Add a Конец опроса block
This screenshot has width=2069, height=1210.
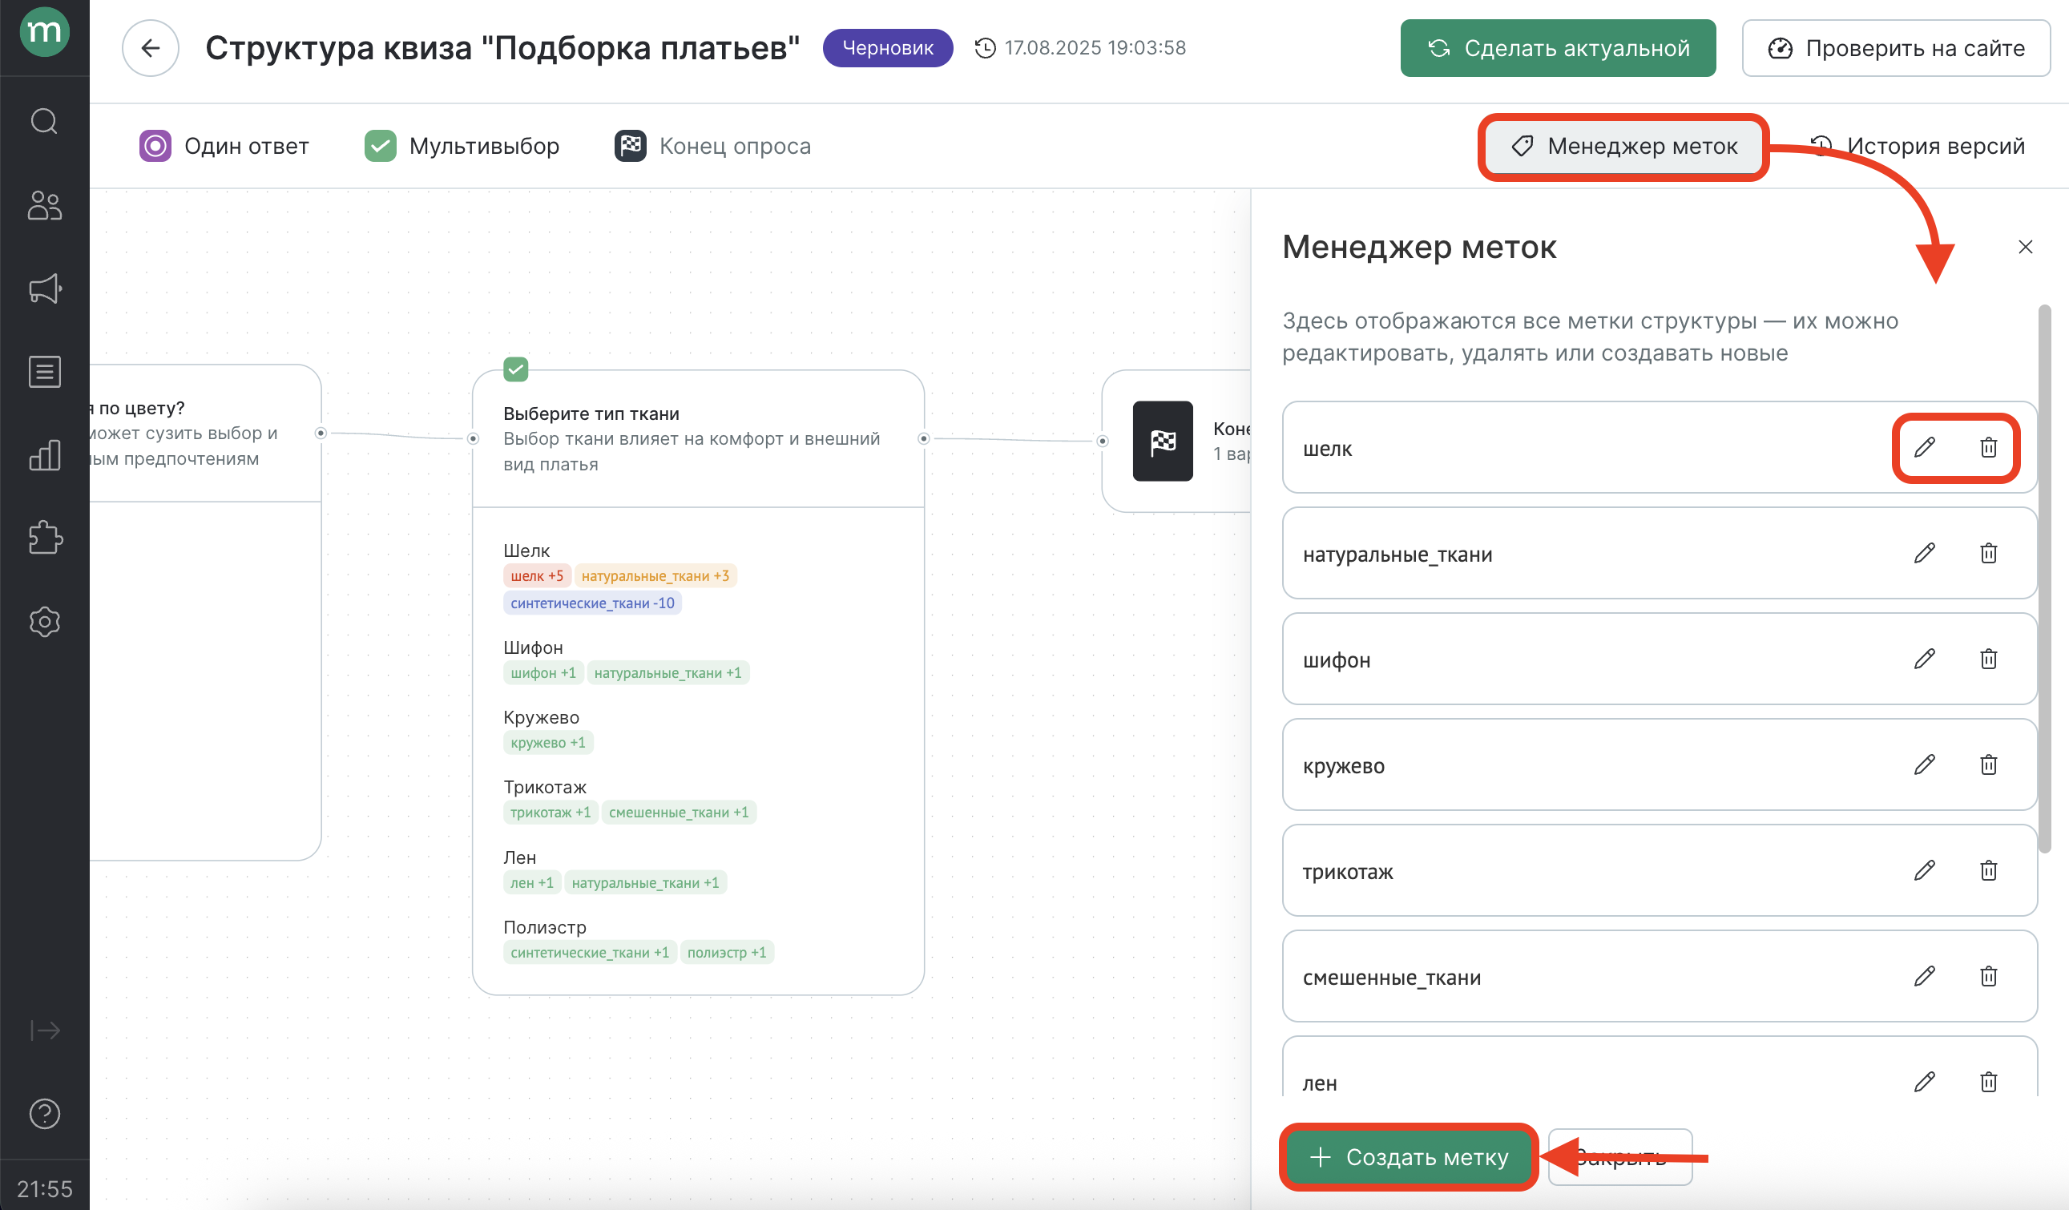712,146
